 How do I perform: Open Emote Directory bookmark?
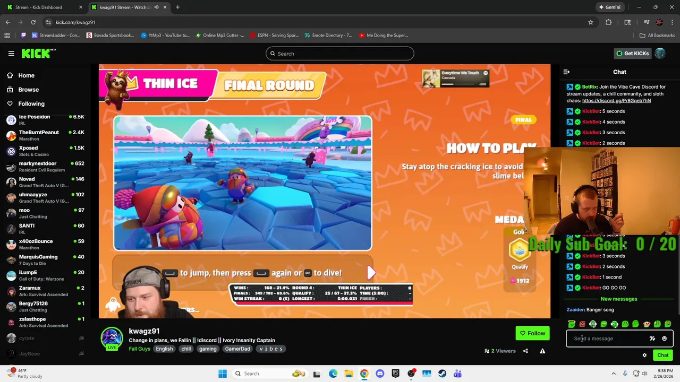[328, 36]
